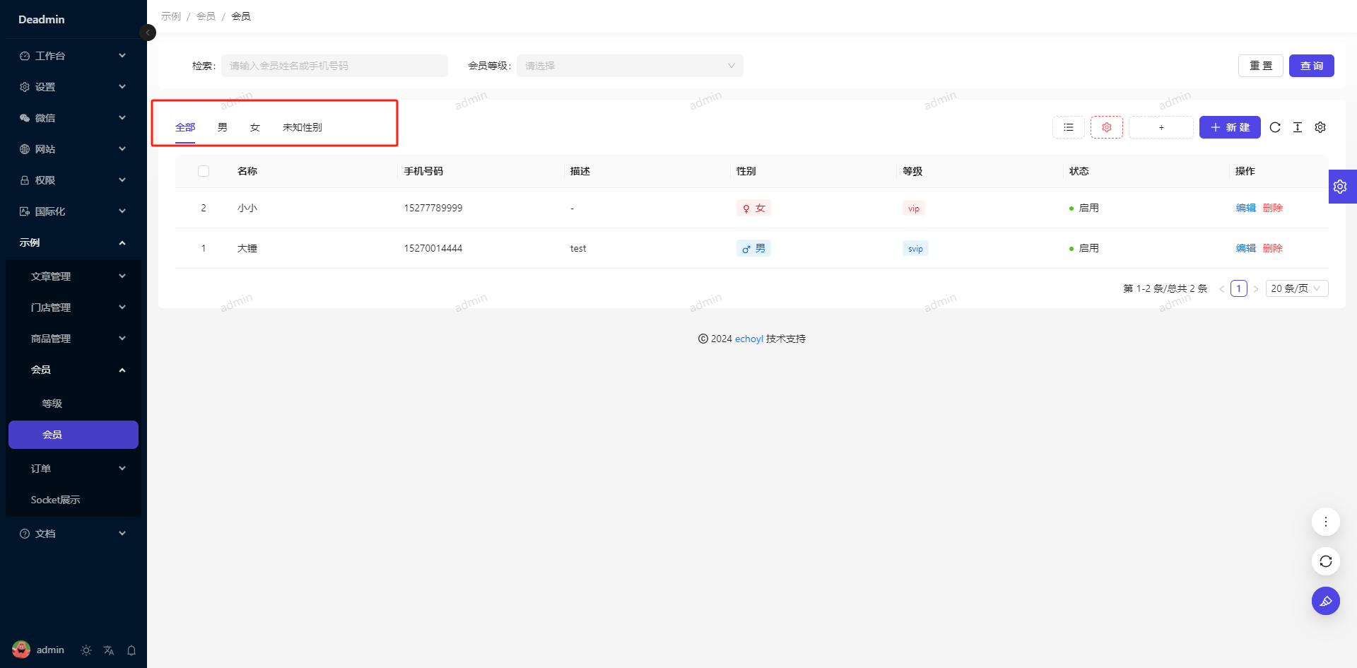
Task: Open the table density (row height) icon
Action: 1298,127
